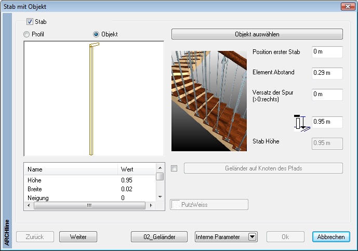This screenshot has width=358, height=251.
Task: Click the Ok button
Action: click(x=285, y=237)
